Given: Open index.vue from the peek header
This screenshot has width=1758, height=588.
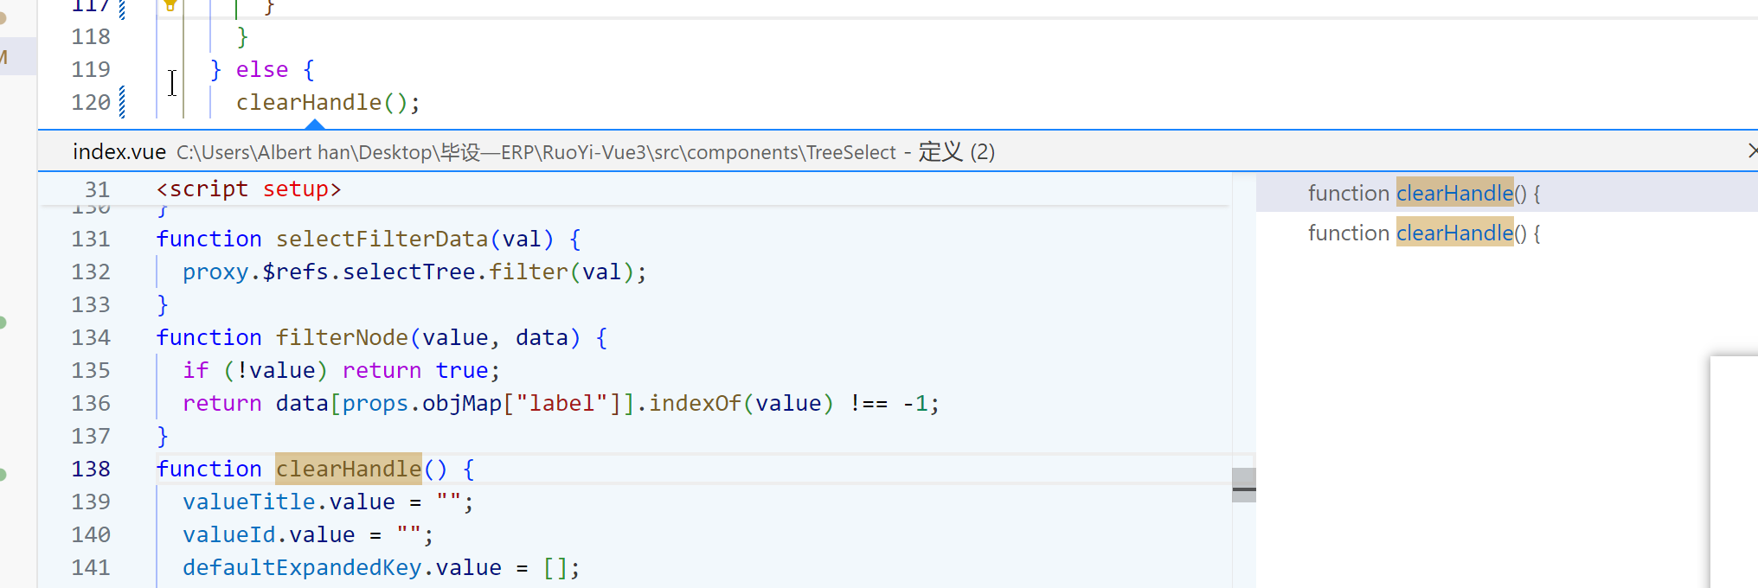Looking at the screenshot, I should [119, 152].
